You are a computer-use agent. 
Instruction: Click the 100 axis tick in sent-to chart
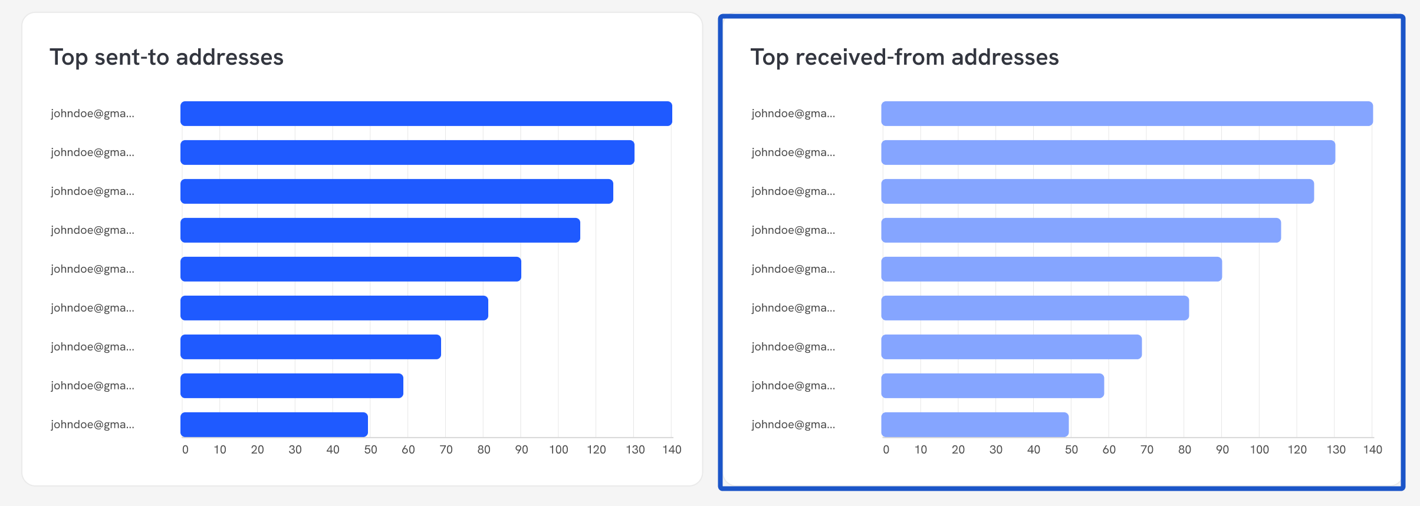558,450
